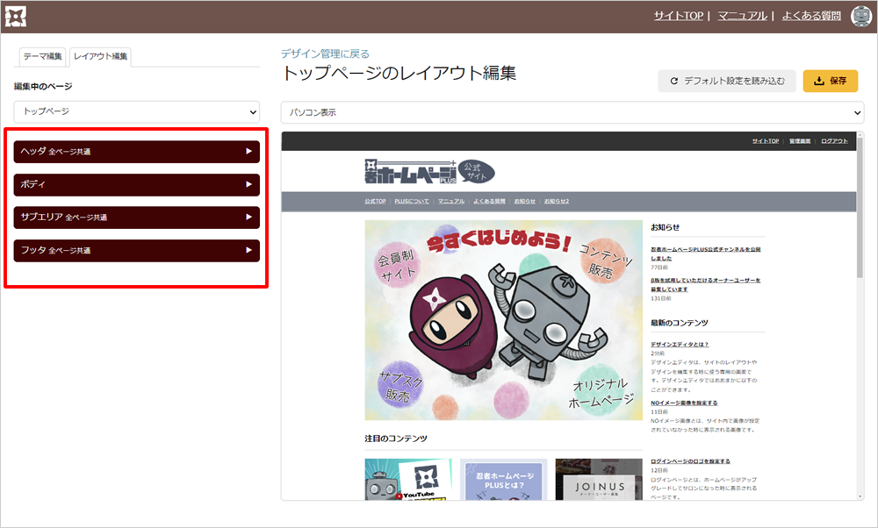878x528 pixels.
Task: Open よくある質問 link in top bar
Action: (x=810, y=16)
